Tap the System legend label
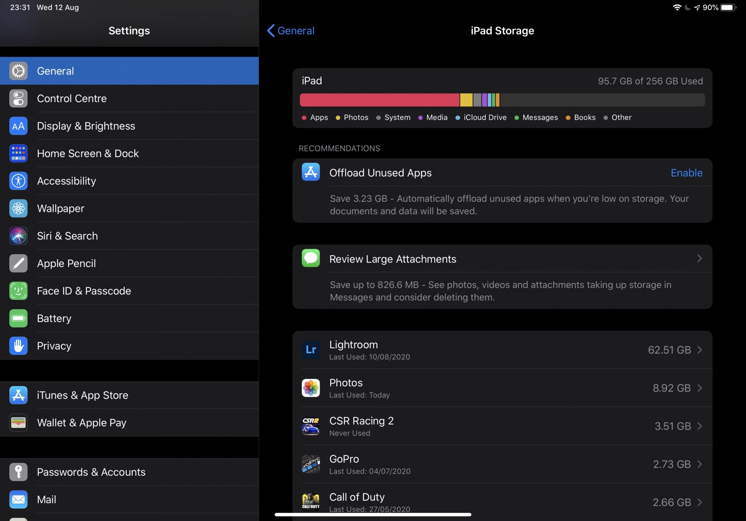 point(397,117)
